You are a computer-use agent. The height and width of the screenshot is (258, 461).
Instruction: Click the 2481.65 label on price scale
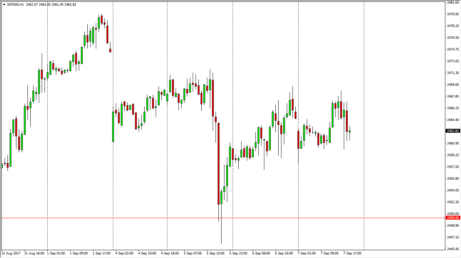[452, 2]
